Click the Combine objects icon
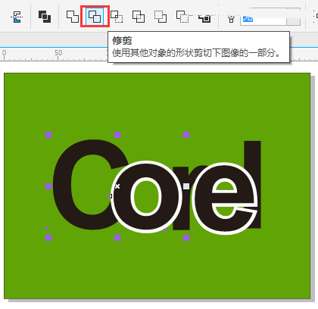This screenshot has height=309, width=318. pyautogui.click(x=45, y=17)
